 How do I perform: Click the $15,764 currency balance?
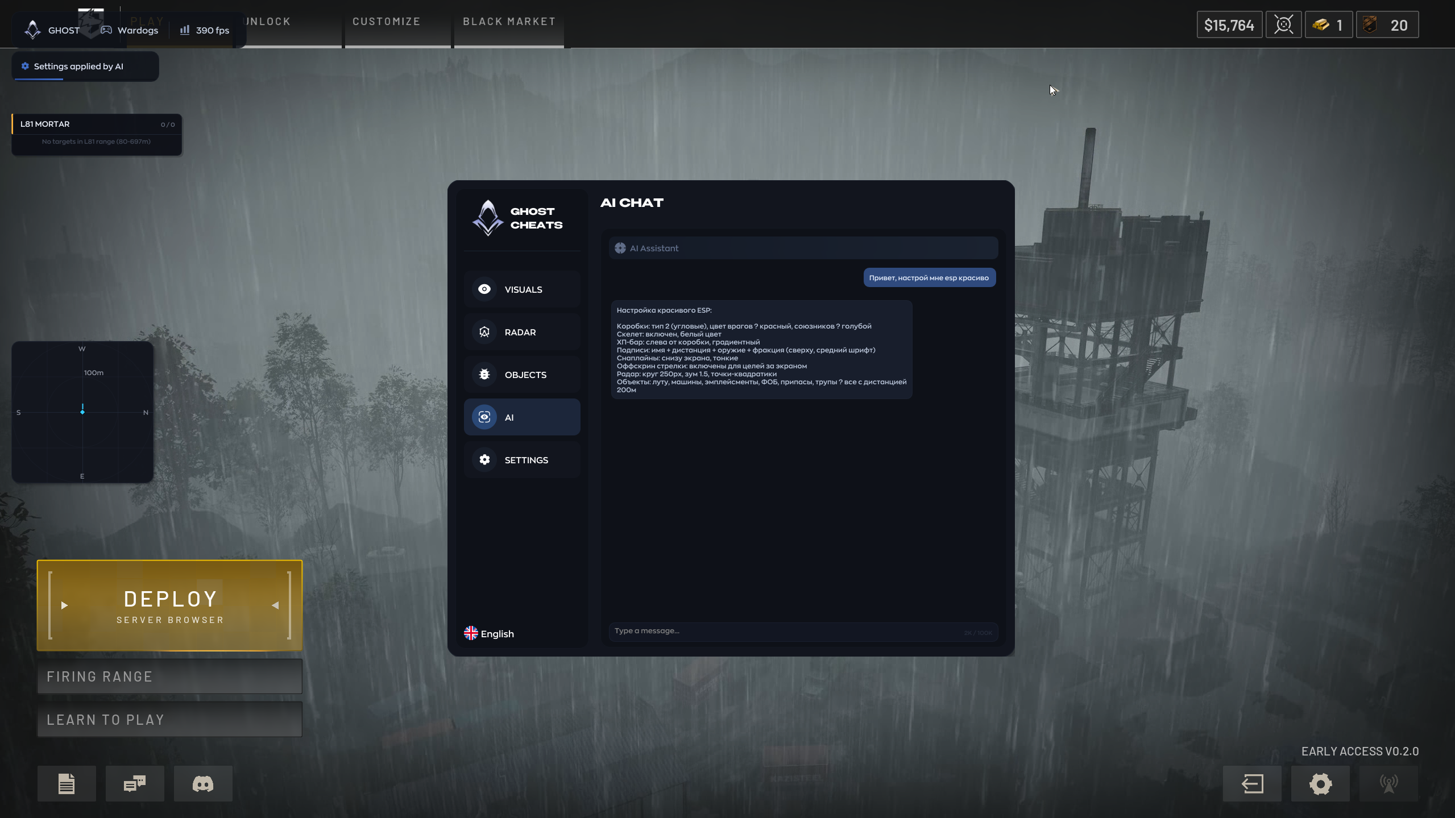coord(1229,25)
